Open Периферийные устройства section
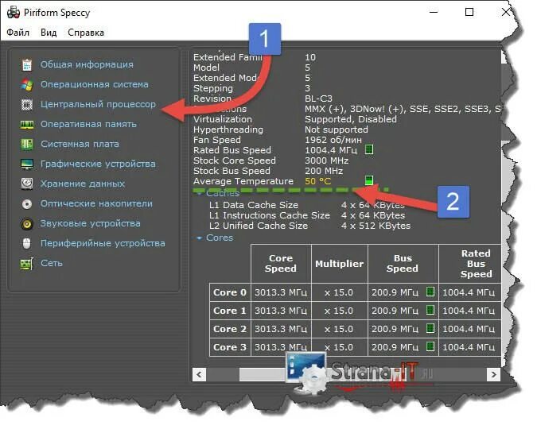Screen dimensions: 537x429 click(103, 243)
